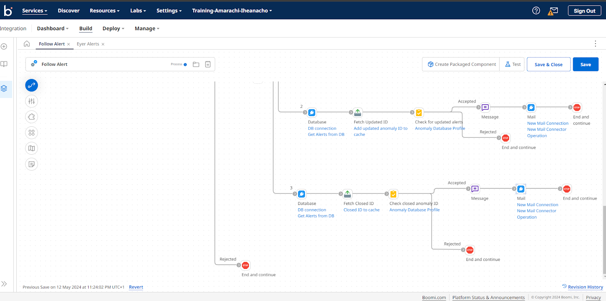Open the notes icon in palette

(x=31, y=164)
